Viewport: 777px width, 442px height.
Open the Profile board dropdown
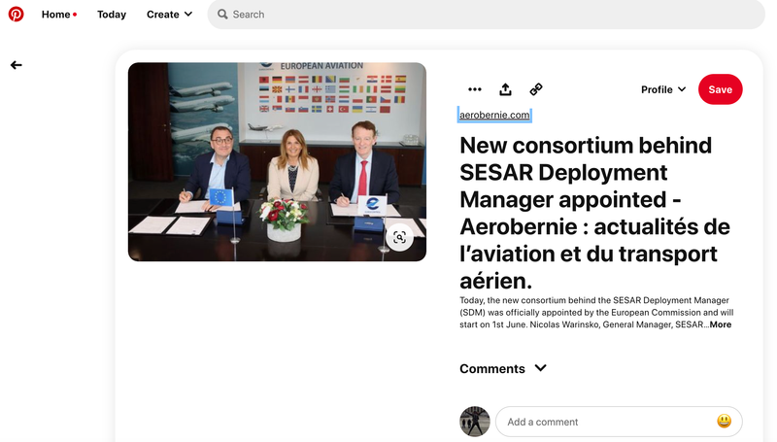point(663,89)
